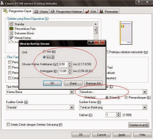Open the Tatakan Belakang paper source dropdown
Viewport: 153px width, 139px height.
[145, 107]
